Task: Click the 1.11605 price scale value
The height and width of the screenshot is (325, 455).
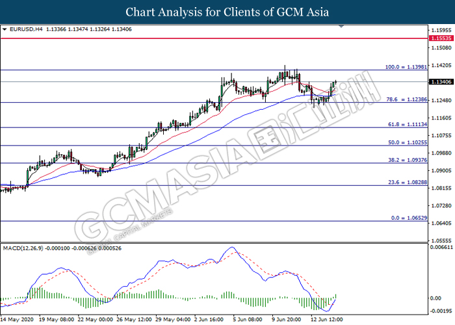Action: (441, 118)
